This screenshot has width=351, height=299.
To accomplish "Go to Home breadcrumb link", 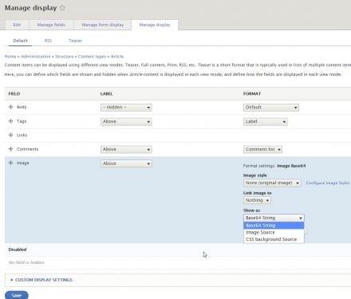I will (10, 57).
